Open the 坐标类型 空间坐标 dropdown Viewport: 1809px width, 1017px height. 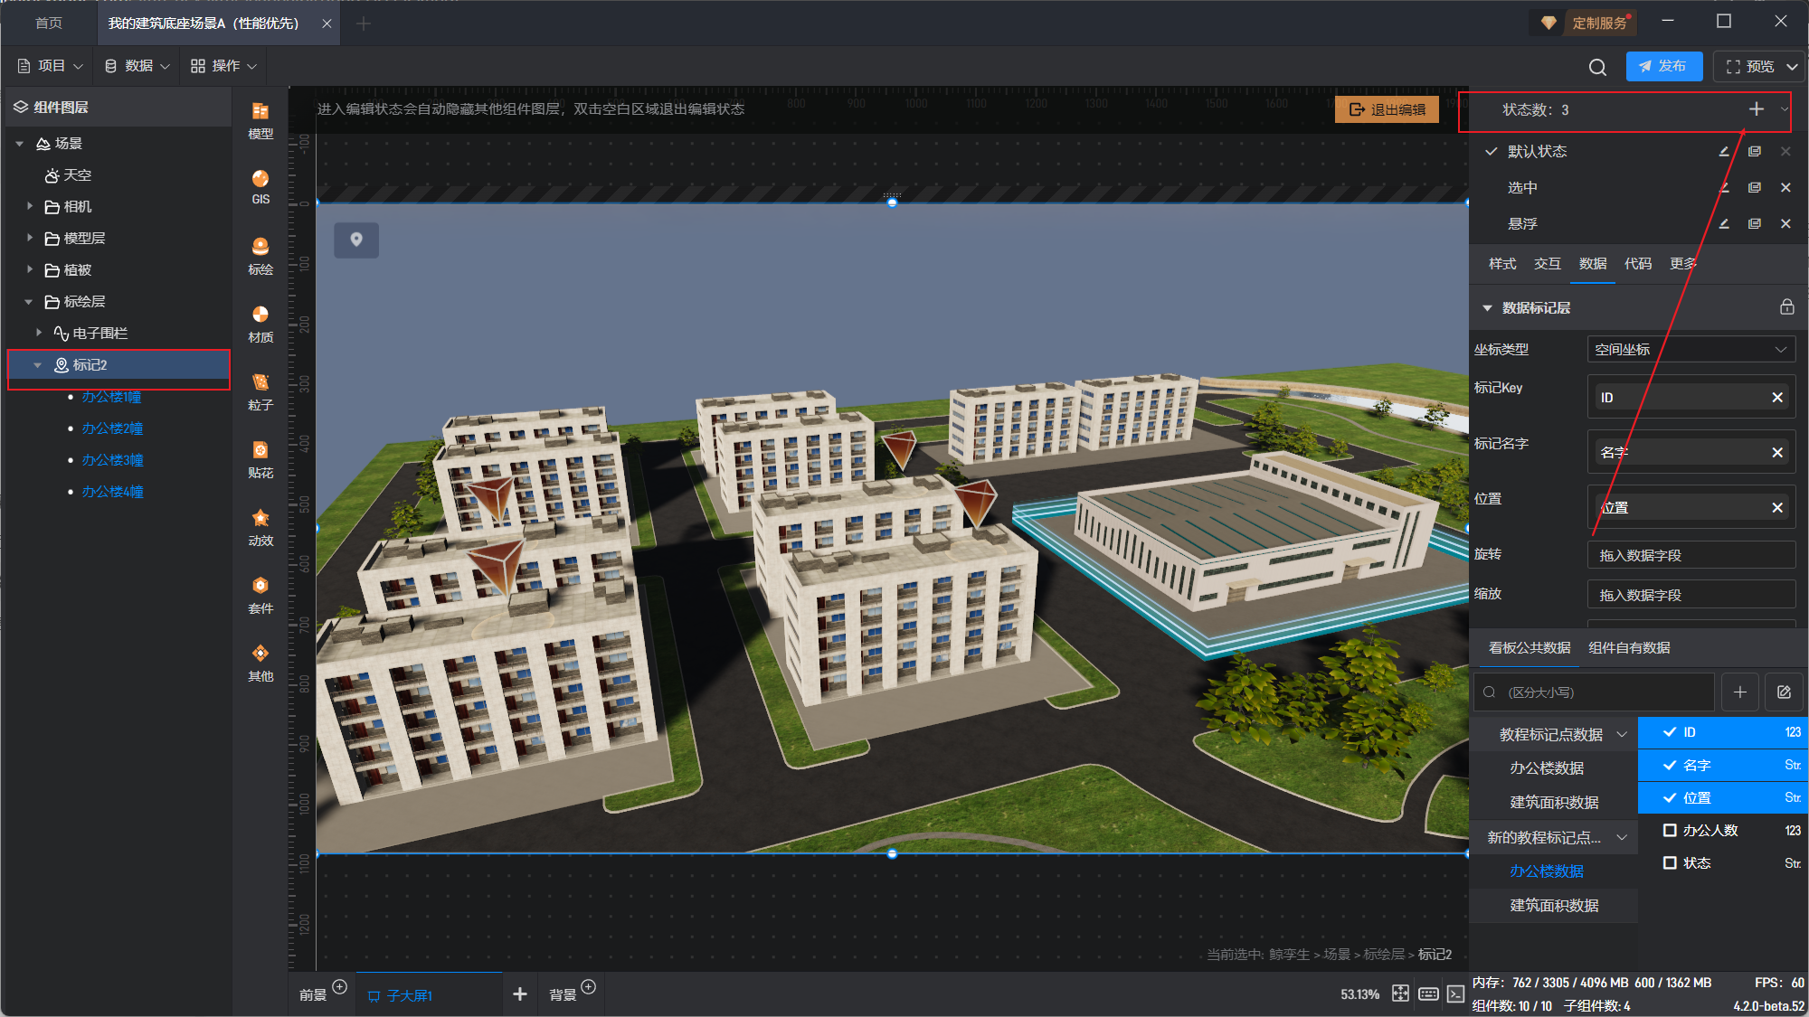pyautogui.click(x=1690, y=350)
